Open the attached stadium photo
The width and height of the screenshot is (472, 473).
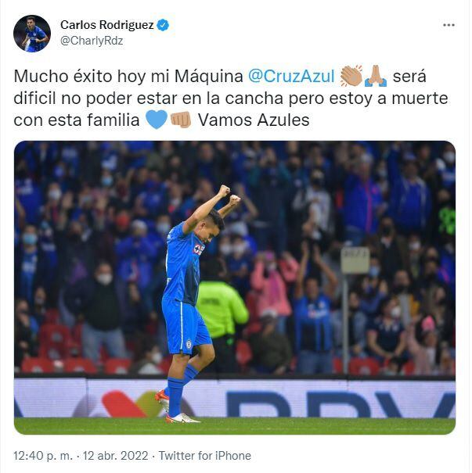235,288
